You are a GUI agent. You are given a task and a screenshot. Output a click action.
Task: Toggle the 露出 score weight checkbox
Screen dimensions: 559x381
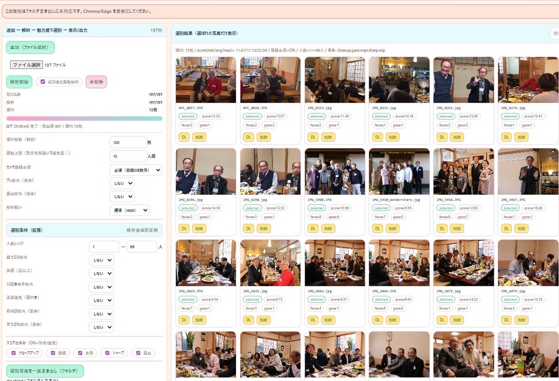coord(138,353)
